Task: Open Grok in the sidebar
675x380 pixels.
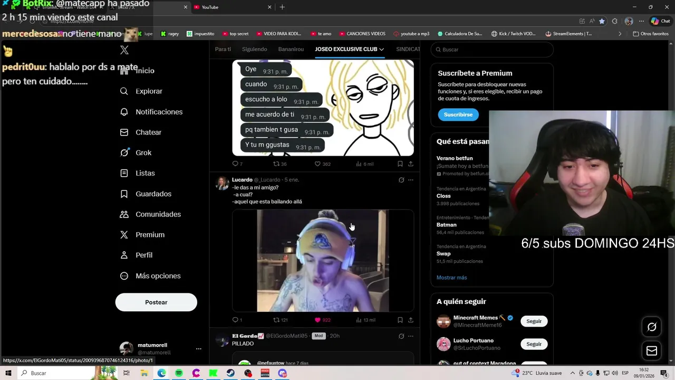Action: pyautogui.click(x=136, y=153)
